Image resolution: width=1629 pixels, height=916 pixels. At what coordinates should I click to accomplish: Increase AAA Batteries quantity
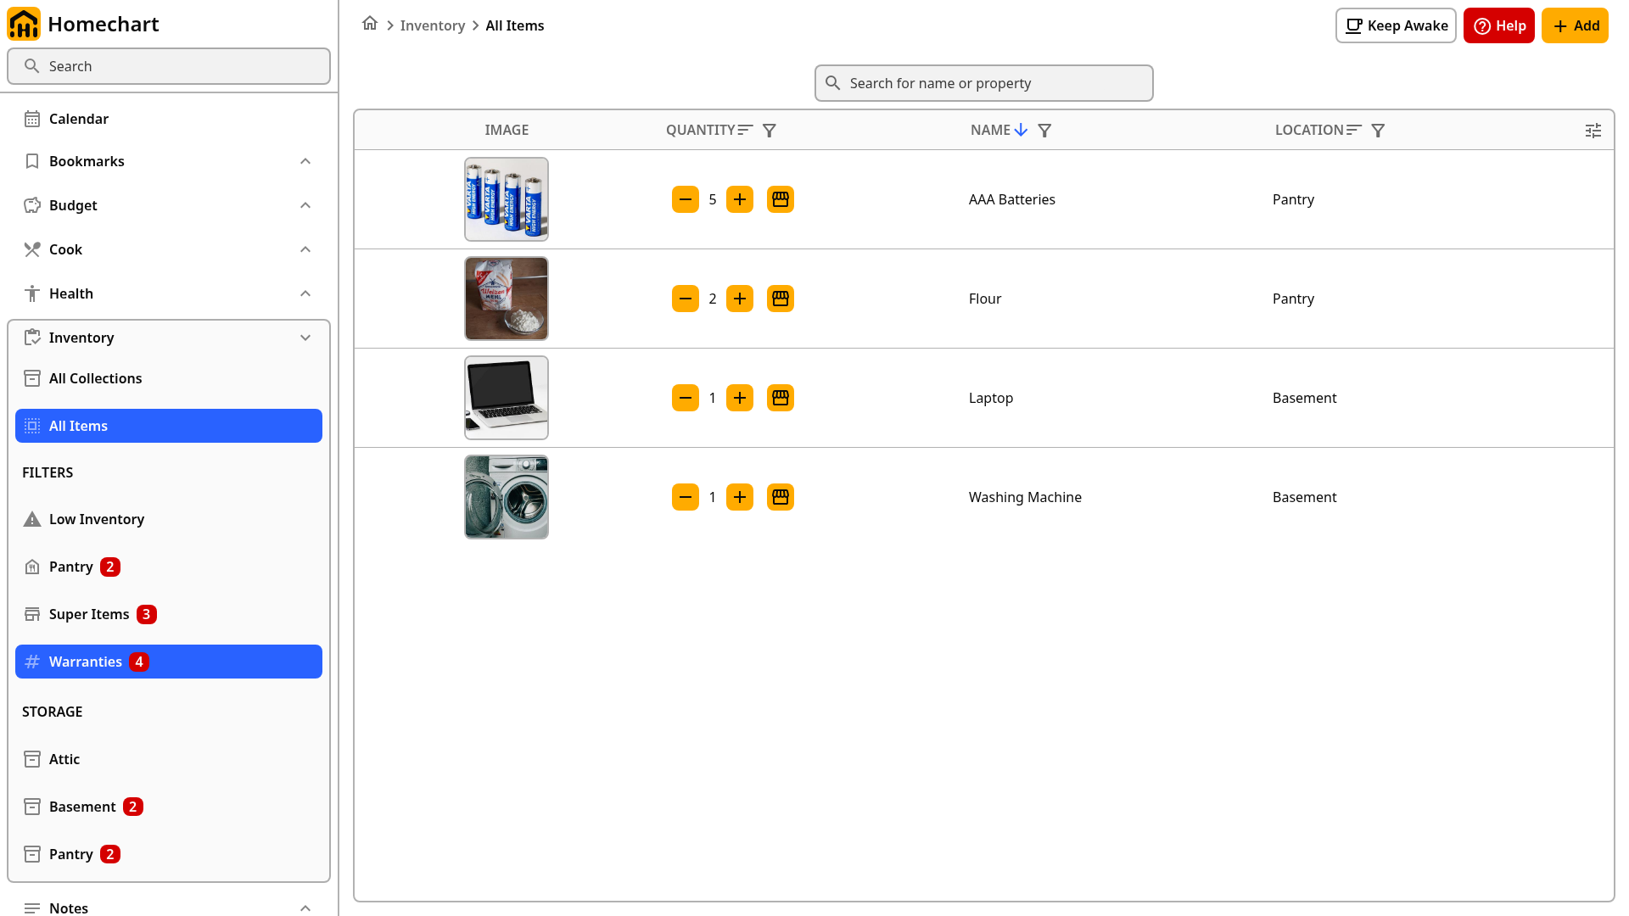(740, 199)
